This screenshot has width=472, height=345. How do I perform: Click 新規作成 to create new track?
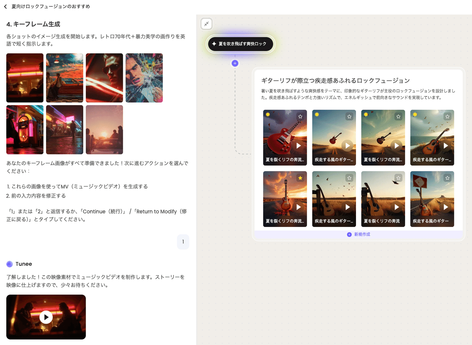coord(358,234)
